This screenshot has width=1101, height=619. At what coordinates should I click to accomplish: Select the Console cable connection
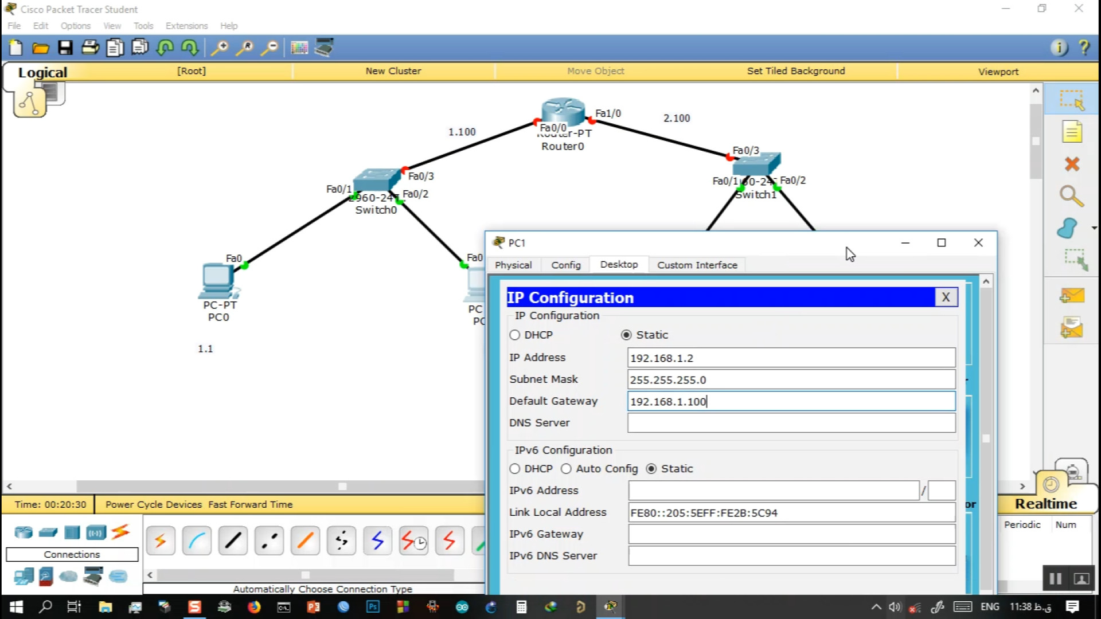[197, 540]
